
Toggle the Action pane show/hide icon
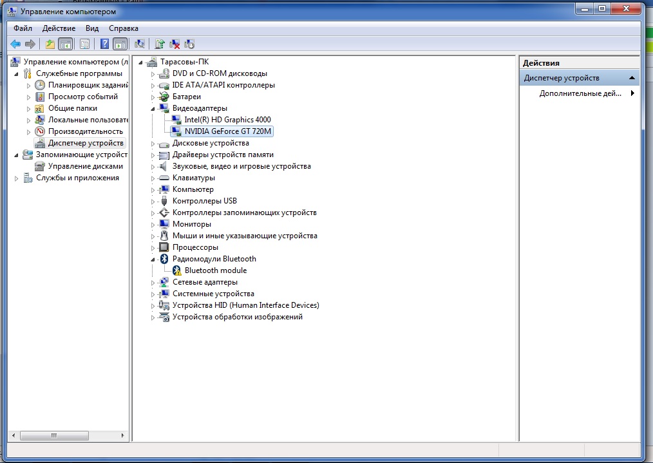point(119,44)
